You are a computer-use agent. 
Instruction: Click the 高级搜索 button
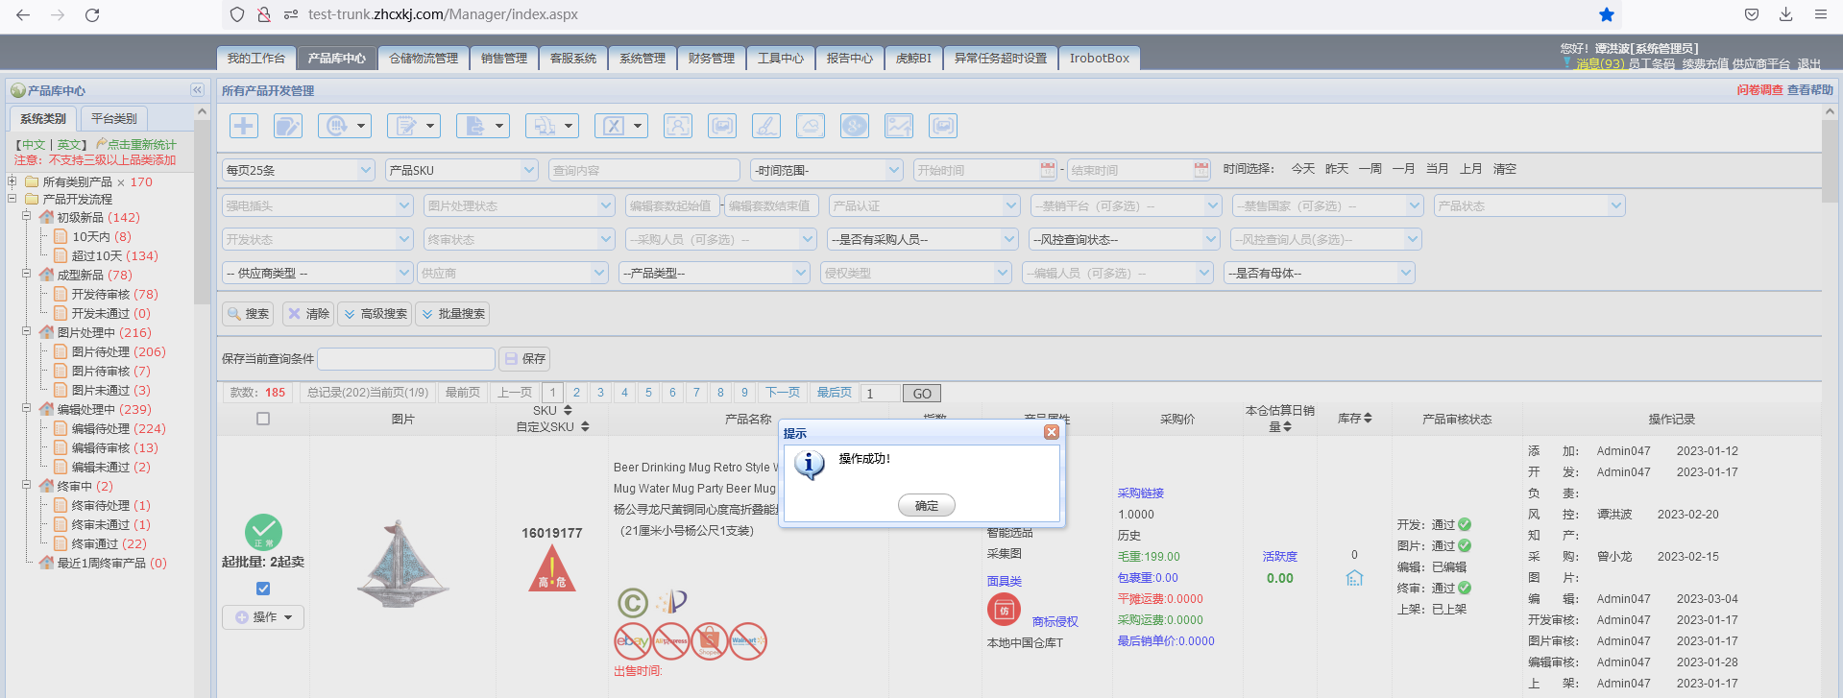click(376, 314)
